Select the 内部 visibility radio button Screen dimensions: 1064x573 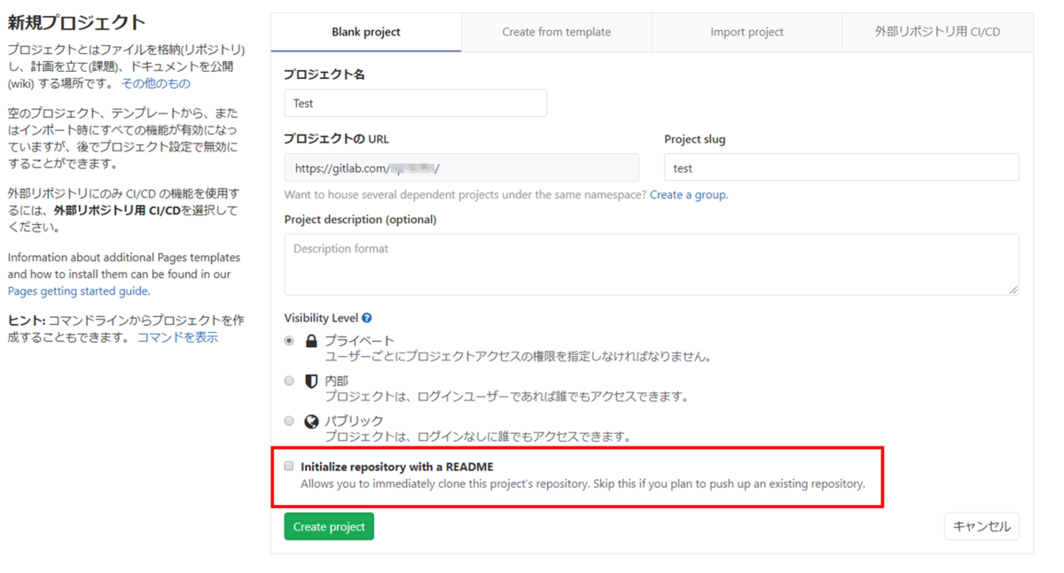coord(288,380)
